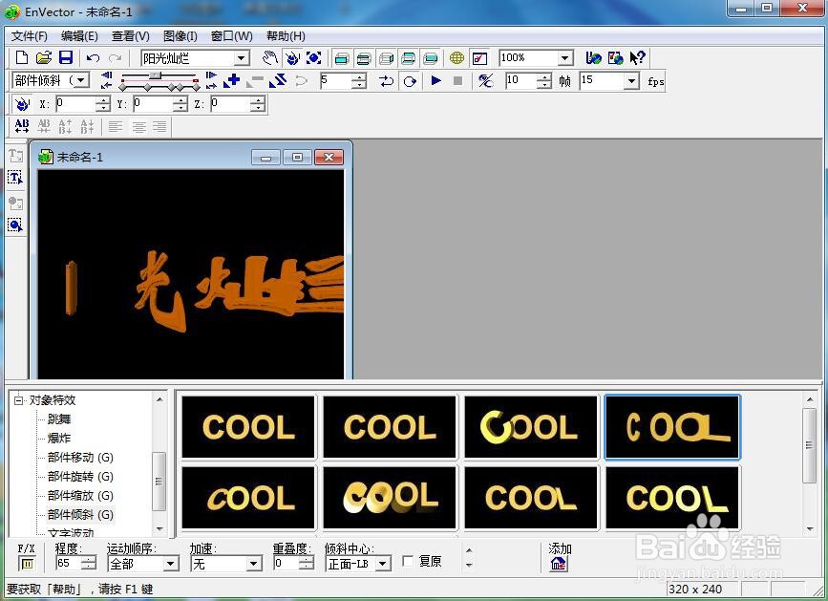Open the 加速 无 dropdown
This screenshot has width=828, height=601.
253,564
